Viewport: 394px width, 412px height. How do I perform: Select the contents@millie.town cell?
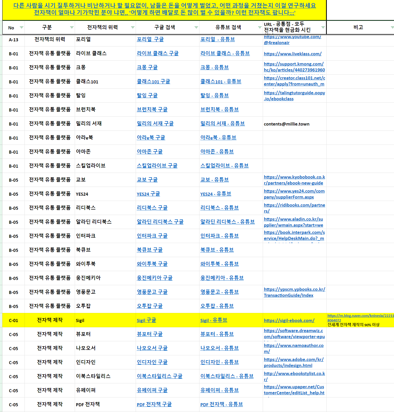coord(295,124)
